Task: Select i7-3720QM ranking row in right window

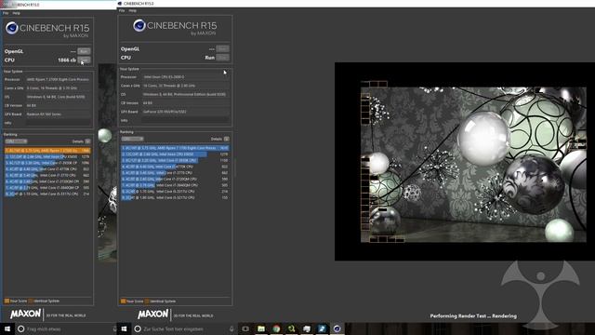Action: (x=175, y=179)
